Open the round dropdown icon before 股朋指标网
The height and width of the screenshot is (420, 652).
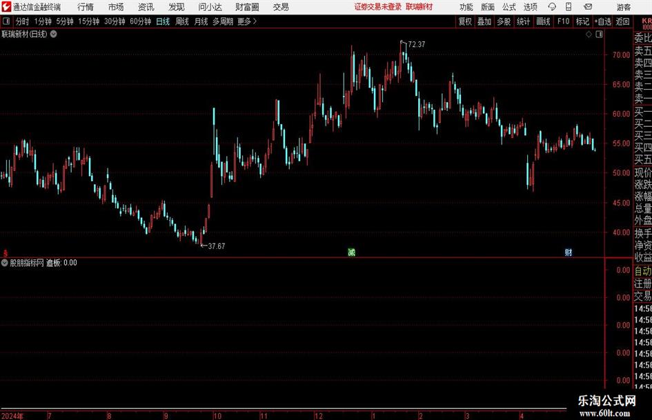tap(5, 262)
